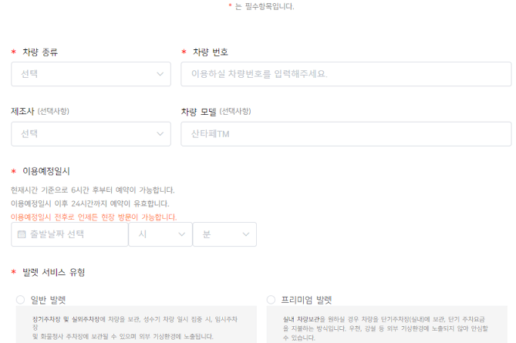Click the 이용예정일시 label text
516x343 pixels.
pyautogui.click(x=46, y=171)
